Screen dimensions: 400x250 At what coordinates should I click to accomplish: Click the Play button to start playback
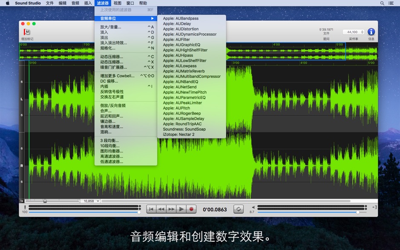click(x=181, y=209)
